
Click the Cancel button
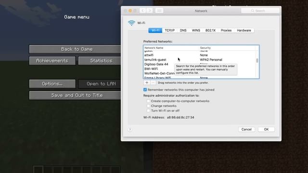[x=246, y=129]
